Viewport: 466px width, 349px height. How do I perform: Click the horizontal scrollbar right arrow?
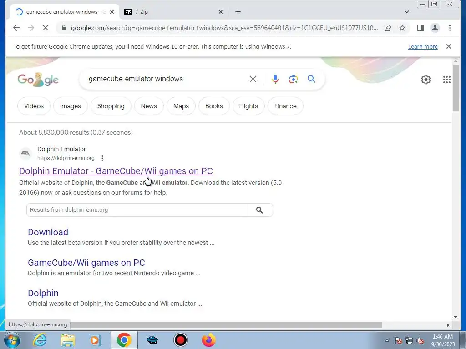pyautogui.click(x=448, y=325)
